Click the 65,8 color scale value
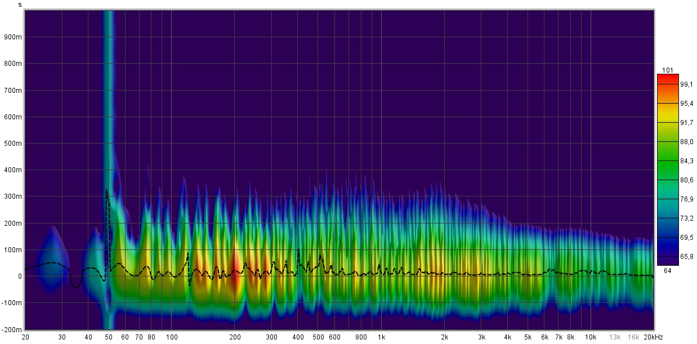 [x=686, y=257]
